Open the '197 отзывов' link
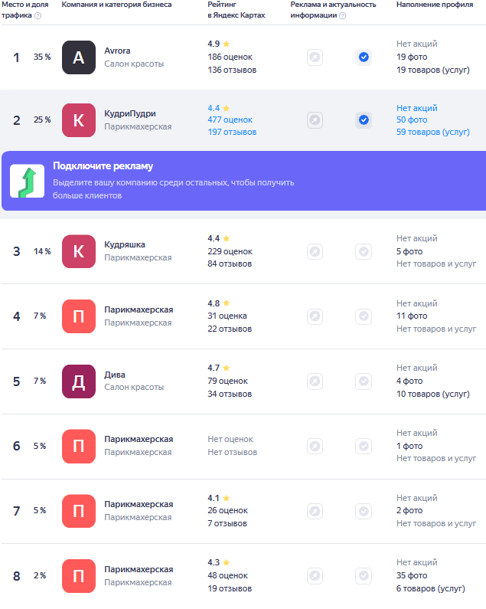Viewport: 486px width, 609px height. coord(232,132)
